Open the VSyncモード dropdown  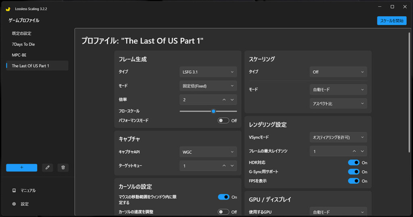[338, 138]
